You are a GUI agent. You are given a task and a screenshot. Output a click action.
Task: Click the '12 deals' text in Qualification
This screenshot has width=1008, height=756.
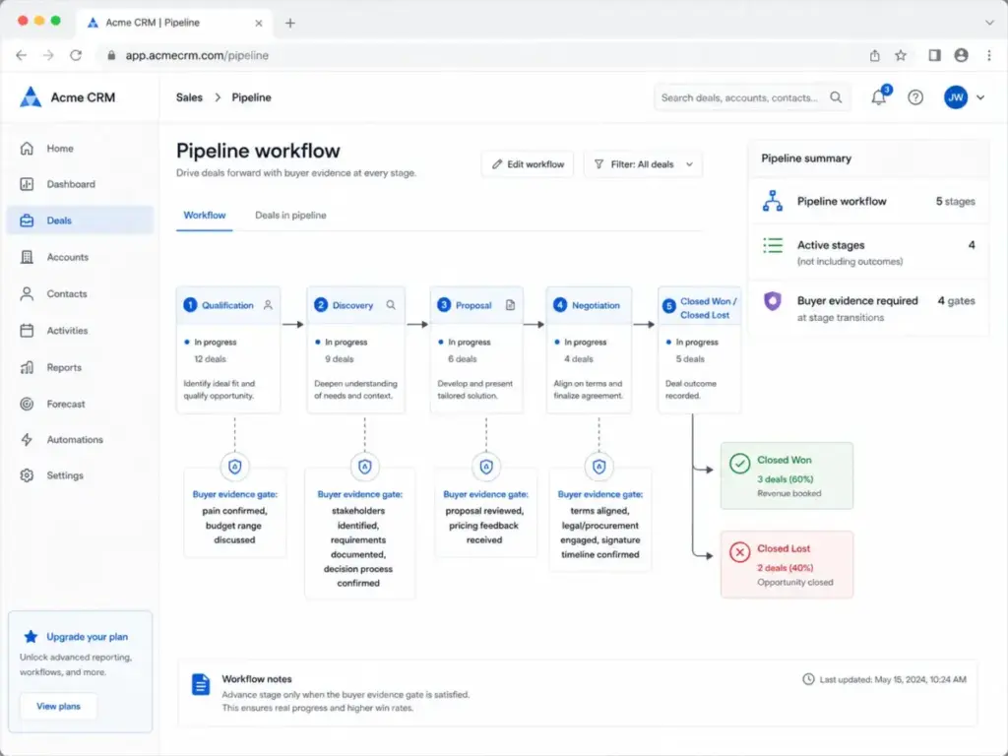pyautogui.click(x=211, y=359)
